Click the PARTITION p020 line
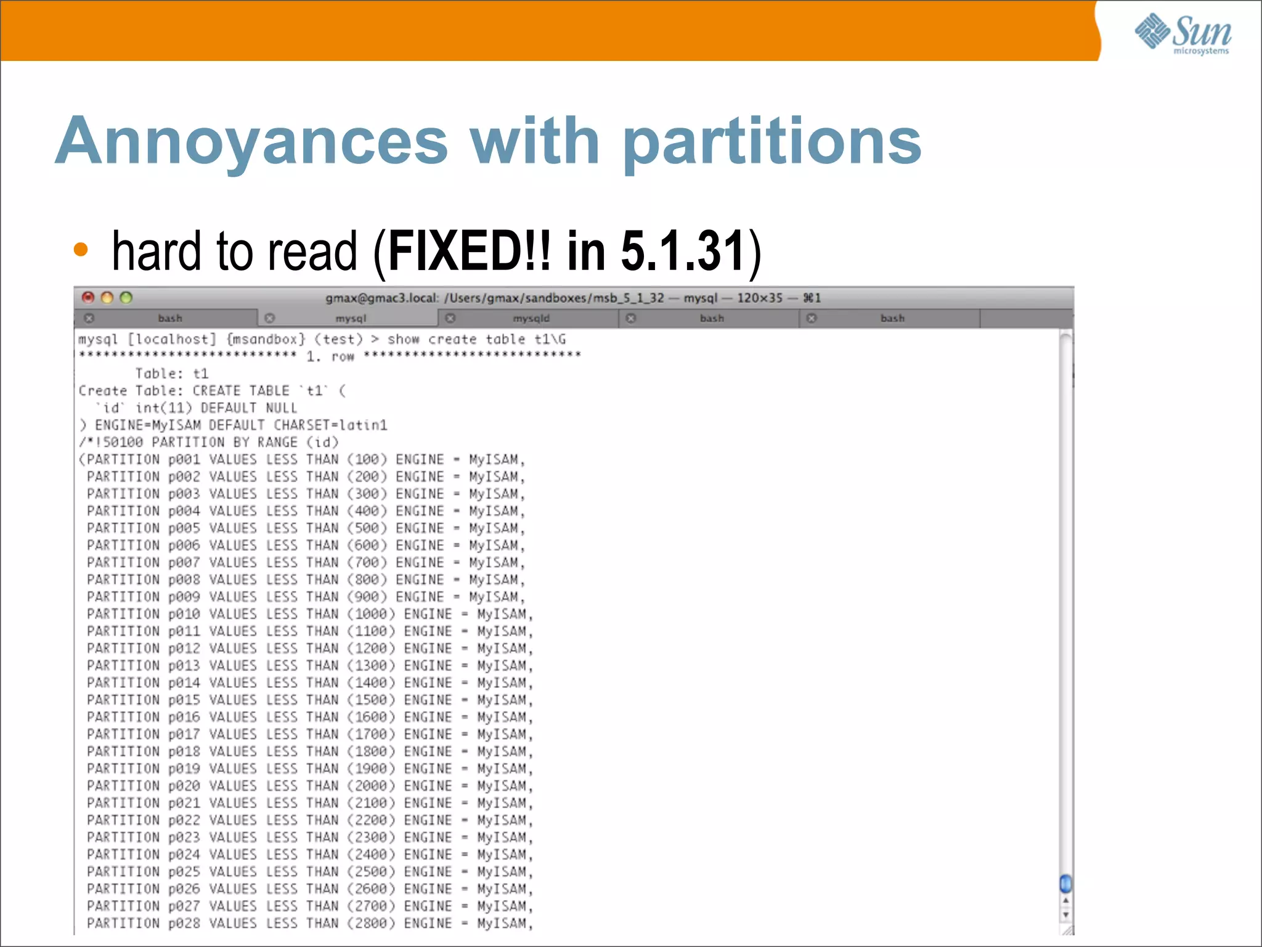The height and width of the screenshot is (947, 1262). [310, 785]
